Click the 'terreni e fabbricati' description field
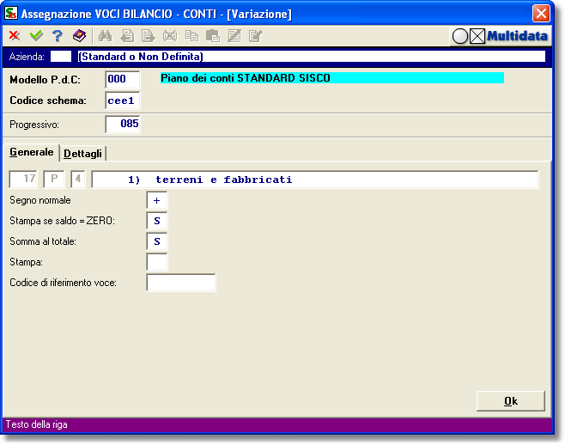The height and width of the screenshot is (445, 565). point(314,180)
